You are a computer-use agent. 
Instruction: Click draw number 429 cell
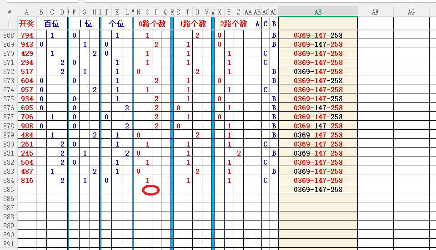point(27,53)
